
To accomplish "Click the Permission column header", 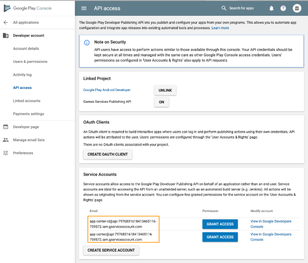I will (x=210, y=211).
